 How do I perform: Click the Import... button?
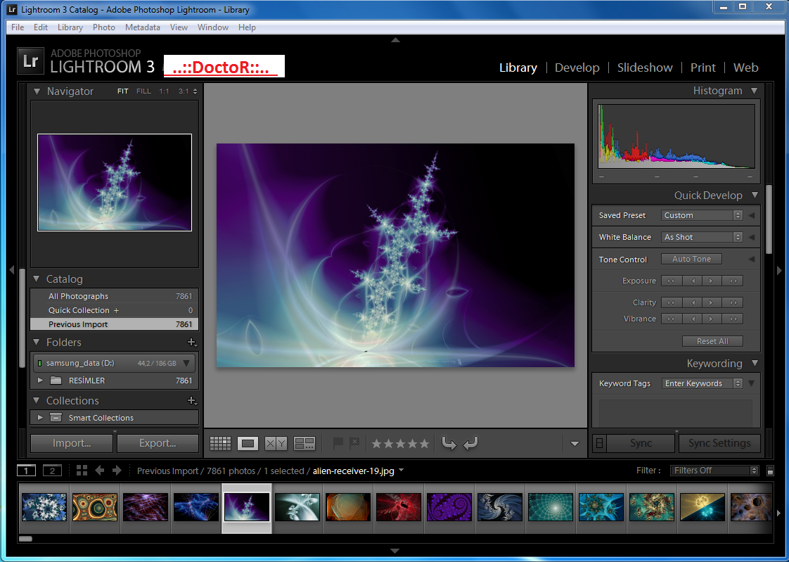(72, 443)
